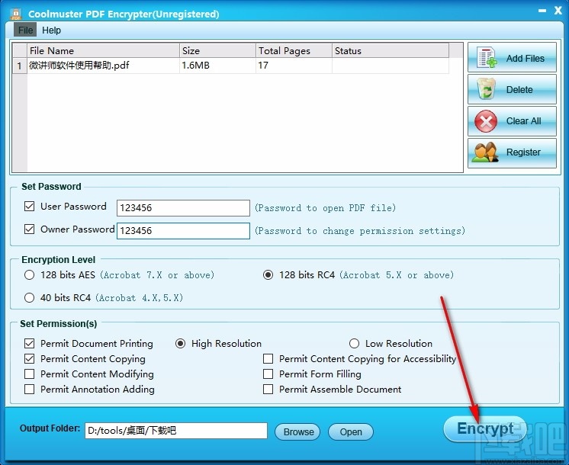This screenshot has width=569, height=465.
Task: Enable Permit Content Copying for Accessibility
Action: tap(268, 359)
